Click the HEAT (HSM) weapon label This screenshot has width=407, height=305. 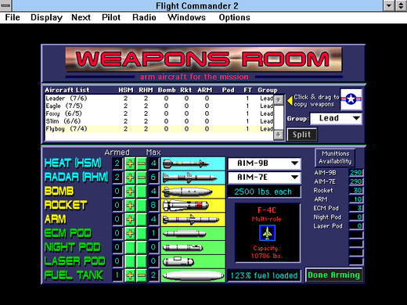[x=73, y=163]
